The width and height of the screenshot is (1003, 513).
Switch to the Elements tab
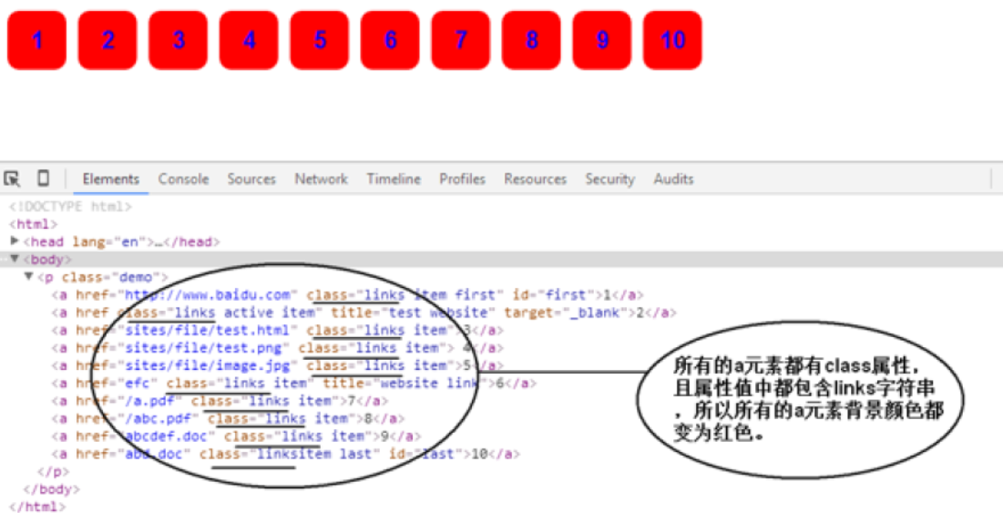110,180
